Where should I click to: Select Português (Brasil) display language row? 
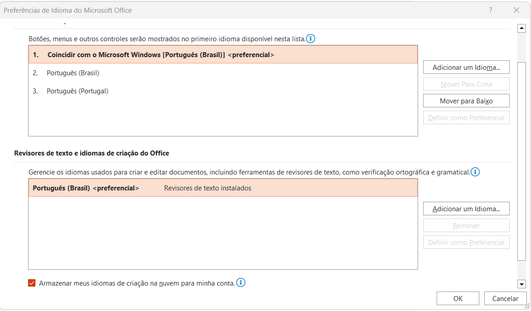point(223,73)
